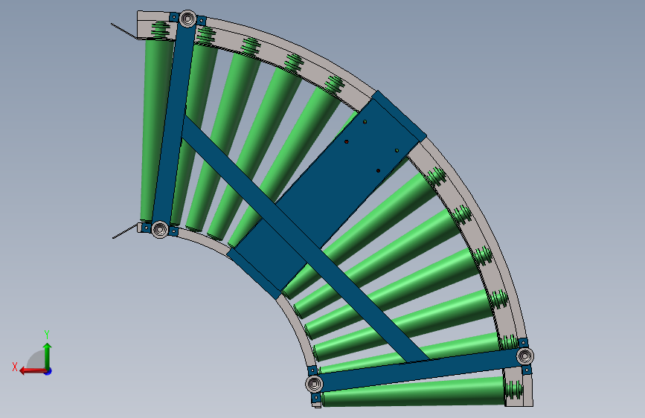This screenshot has height=418, width=645.
Task: Select the blue end beam at the top-left entrance
Action: click(173, 123)
